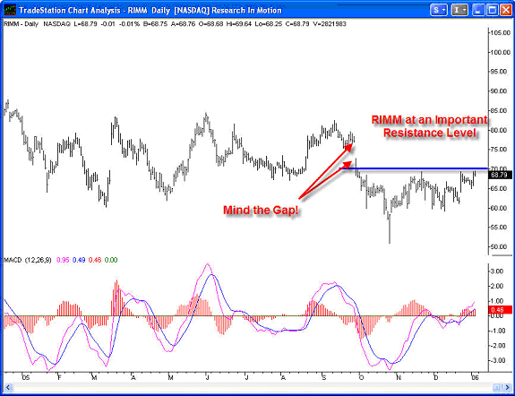The height and width of the screenshot is (396, 515).
Task: Click the 'A=68.76' ask value
Action: point(183,24)
